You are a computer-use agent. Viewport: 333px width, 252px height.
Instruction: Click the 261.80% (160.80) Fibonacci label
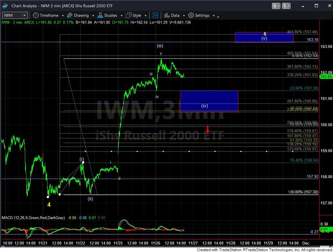pyautogui.click(x=302, y=101)
